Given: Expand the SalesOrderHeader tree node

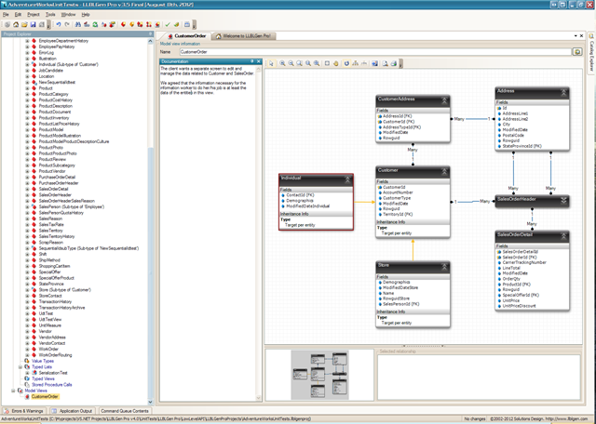Looking at the screenshot, I should coord(27,194).
